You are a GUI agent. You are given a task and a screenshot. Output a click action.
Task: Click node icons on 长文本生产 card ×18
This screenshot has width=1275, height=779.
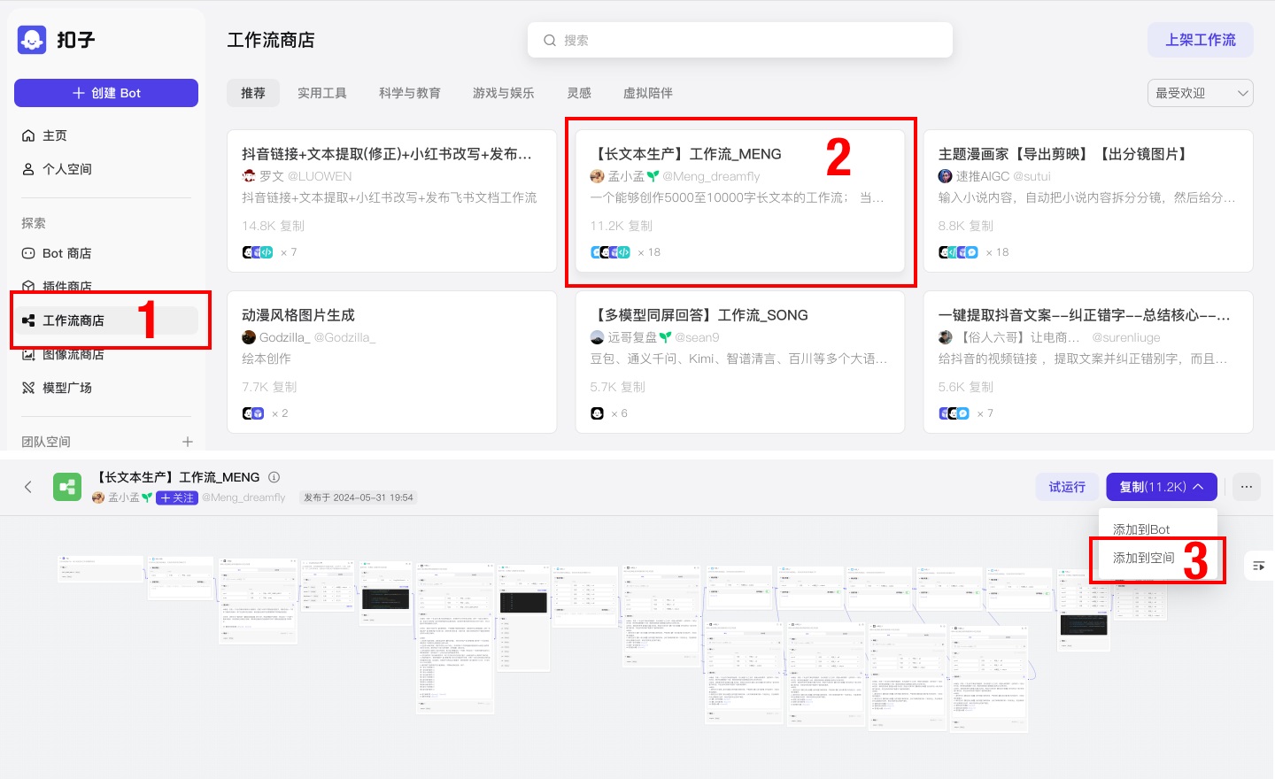[611, 252]
